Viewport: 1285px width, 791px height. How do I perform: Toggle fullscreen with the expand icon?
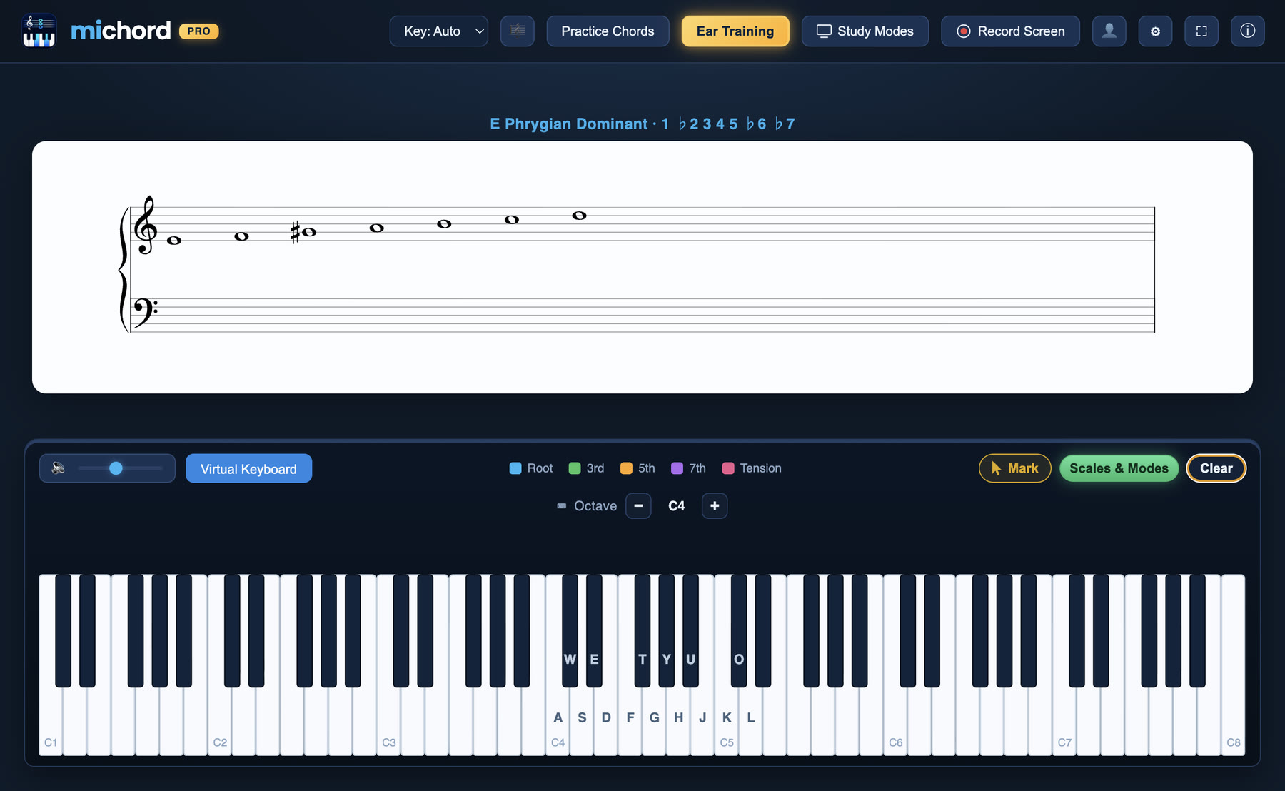coord(1201,31)
